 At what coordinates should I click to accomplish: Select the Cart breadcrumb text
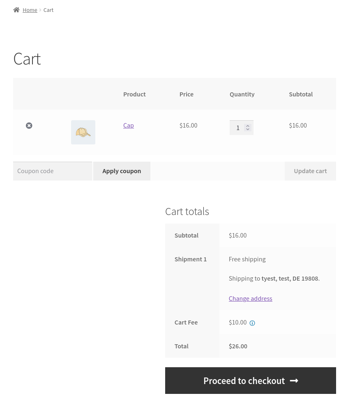pos(48,10)
